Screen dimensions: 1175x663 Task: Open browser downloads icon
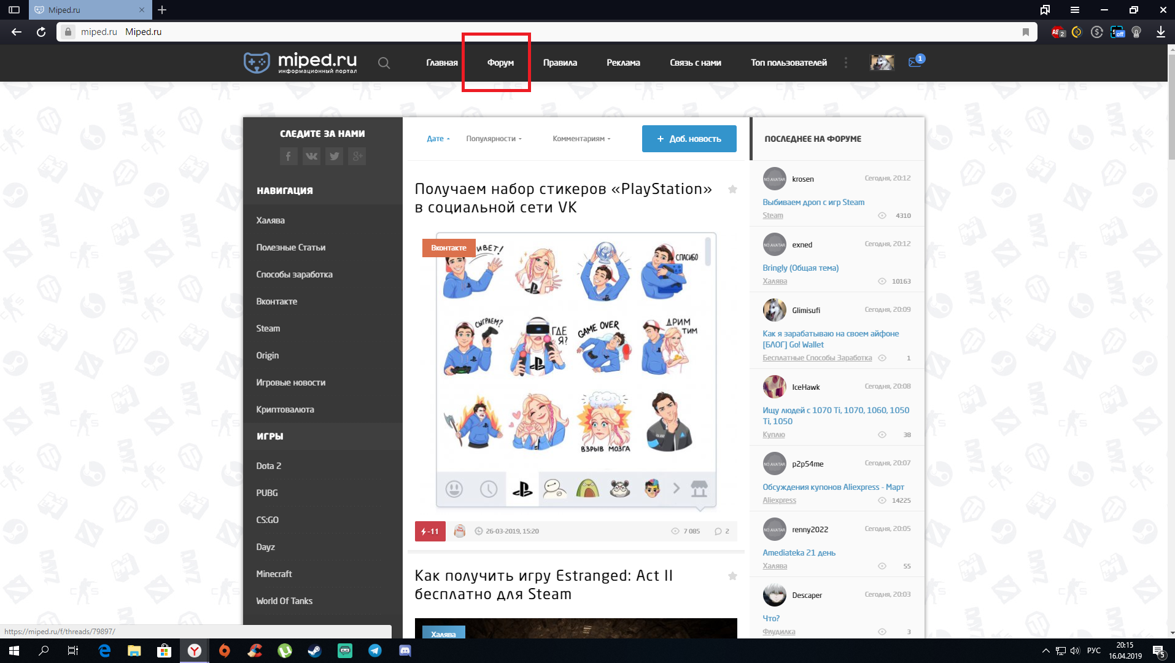[1160, 32]
